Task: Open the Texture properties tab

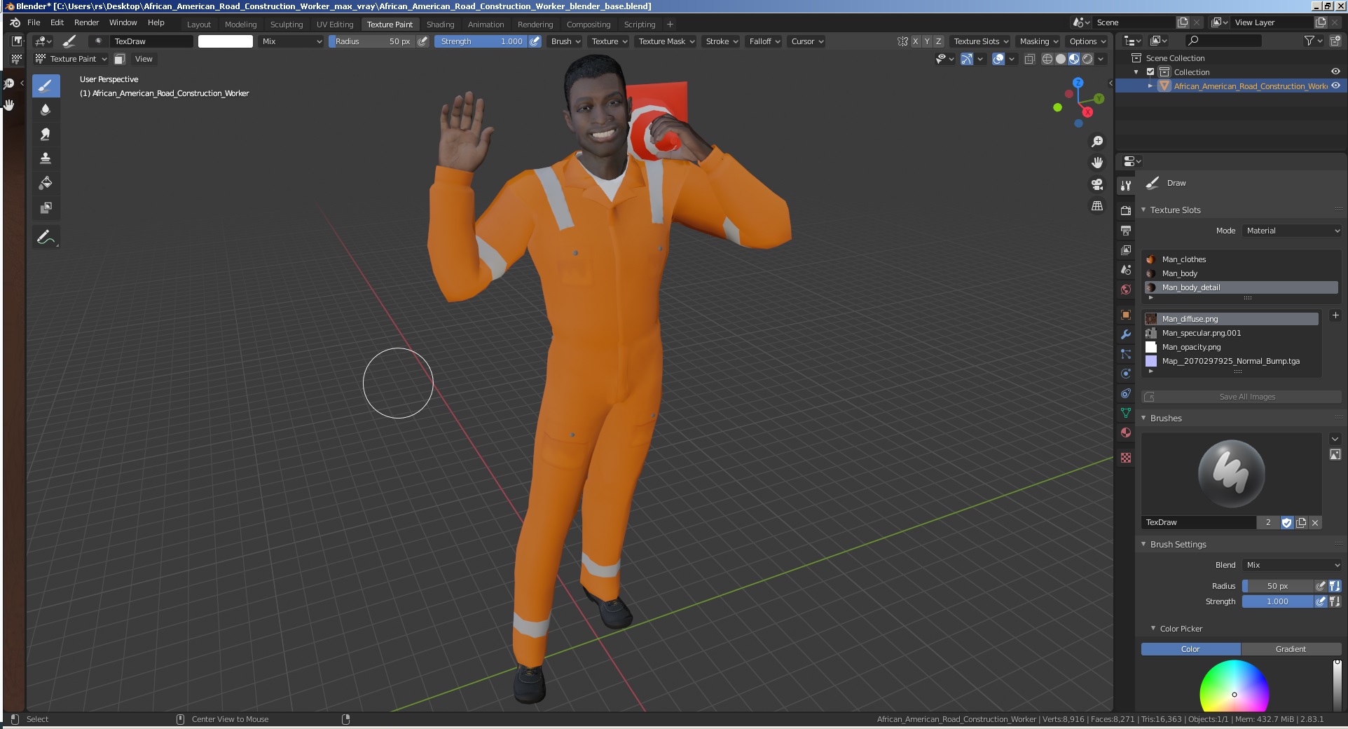Action: [x=1126, y=458]
